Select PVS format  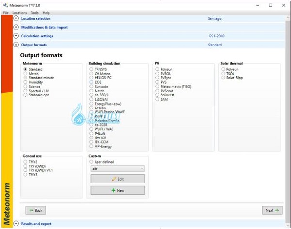pyautogui.click(x=157, y=82)
